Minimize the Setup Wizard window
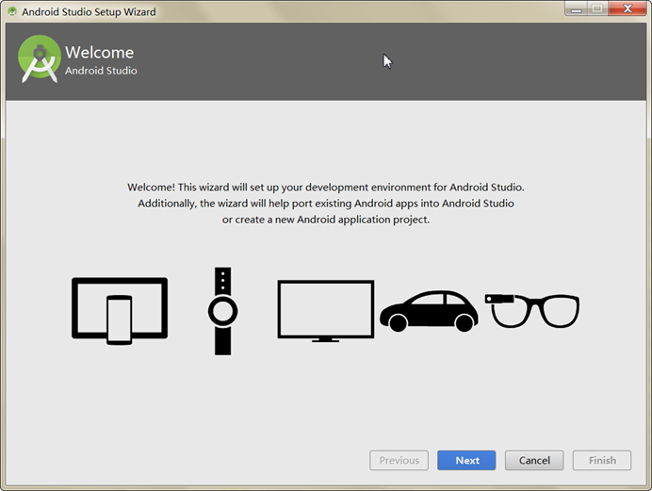Viewport: 652px width, 491px height. 576,9
